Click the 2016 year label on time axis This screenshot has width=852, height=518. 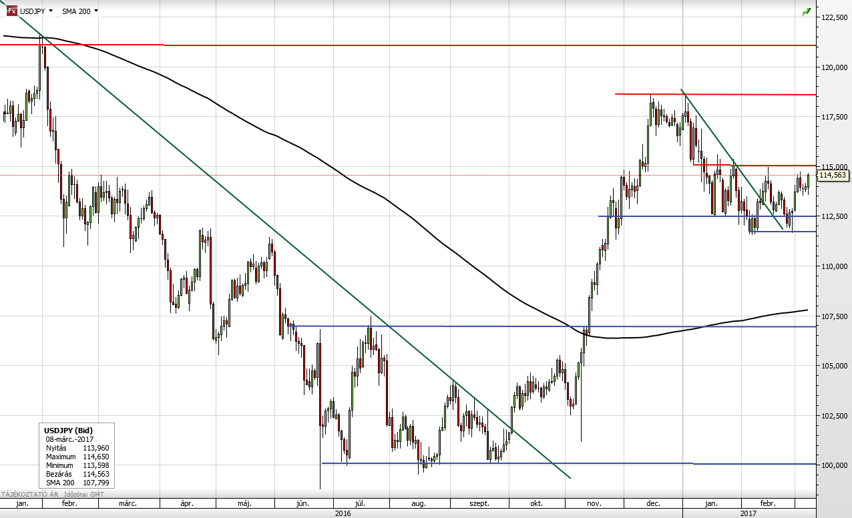[x=341, y=514]
